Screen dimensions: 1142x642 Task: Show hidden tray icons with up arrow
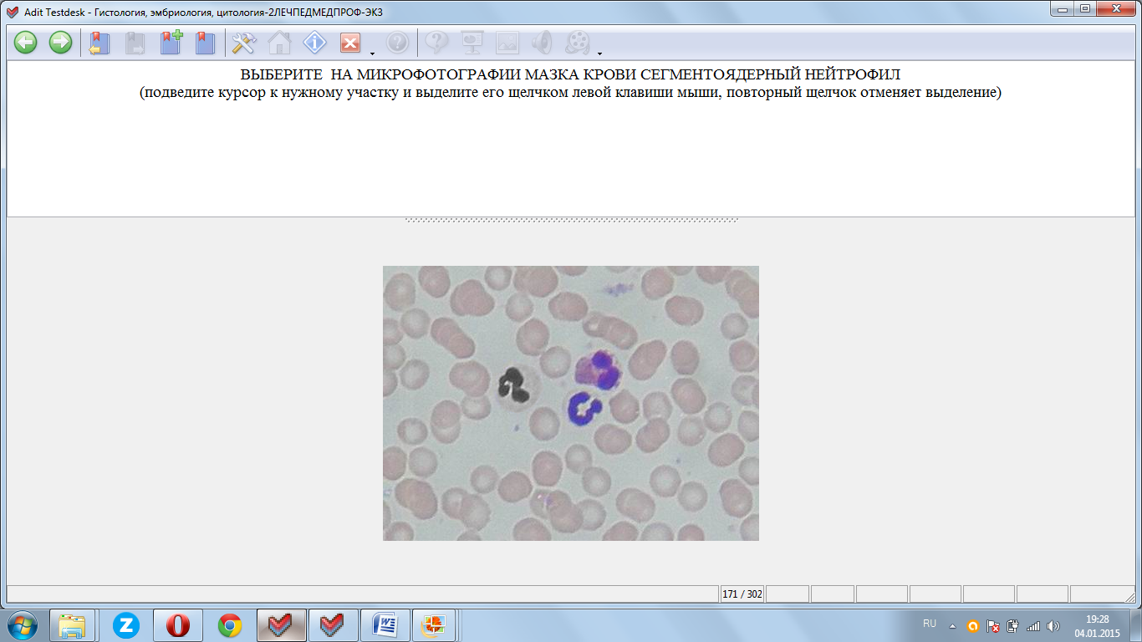[x=952, y=625]
